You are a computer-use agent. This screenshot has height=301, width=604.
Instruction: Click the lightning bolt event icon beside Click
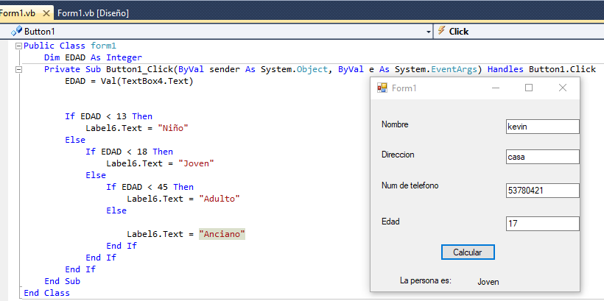[x=441, y=32]
